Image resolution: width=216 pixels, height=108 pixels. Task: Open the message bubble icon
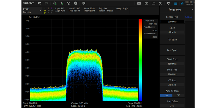(84, 3)
